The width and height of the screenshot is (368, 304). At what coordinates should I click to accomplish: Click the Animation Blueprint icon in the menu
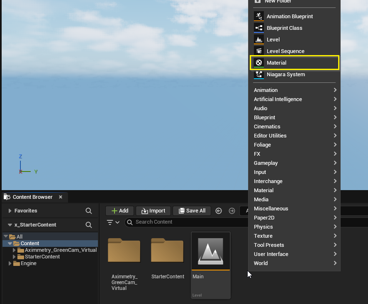tap(259, 16)
